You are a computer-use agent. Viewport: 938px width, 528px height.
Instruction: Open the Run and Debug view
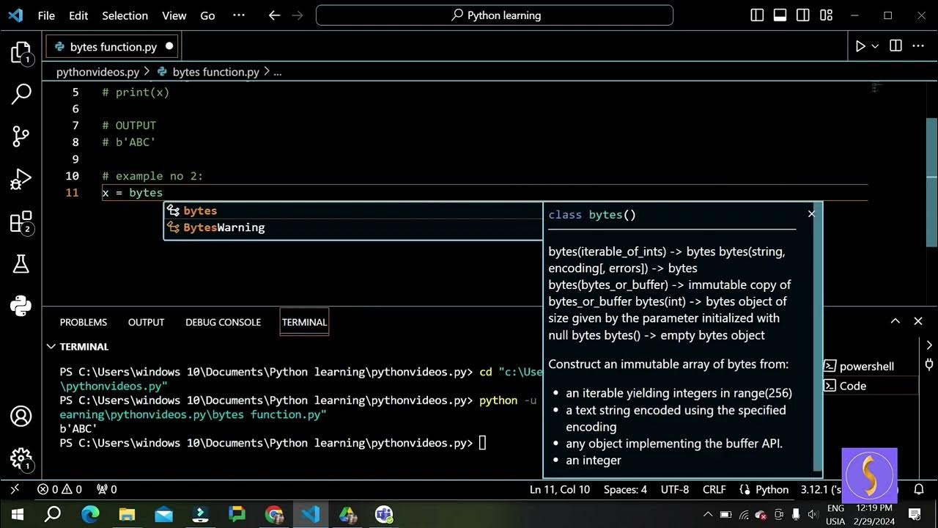pyautogui.click(x=21, y=179)
